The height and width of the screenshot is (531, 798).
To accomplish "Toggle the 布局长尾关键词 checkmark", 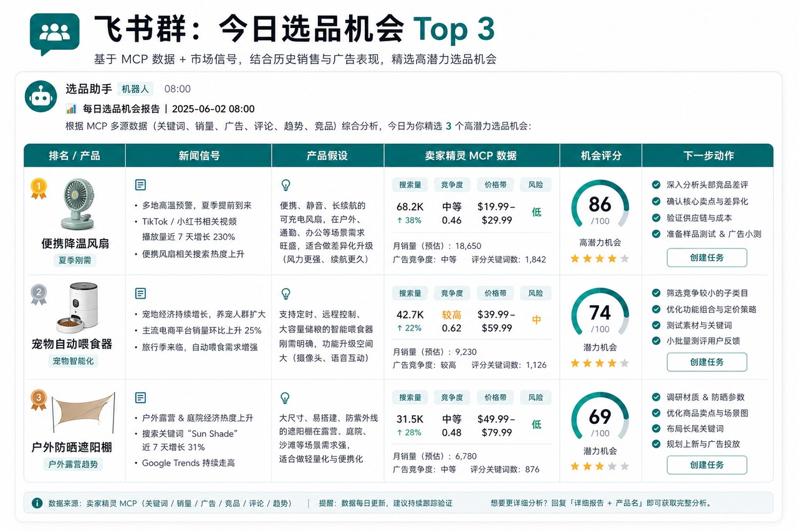I will tap(656, 428).
